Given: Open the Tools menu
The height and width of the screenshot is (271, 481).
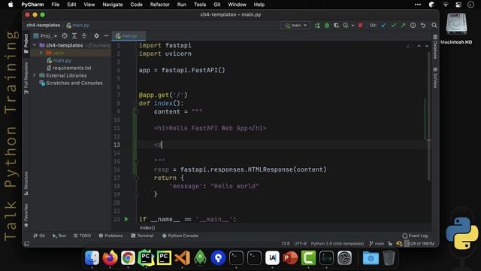Looking at the screenshot, I should [200, 5].
